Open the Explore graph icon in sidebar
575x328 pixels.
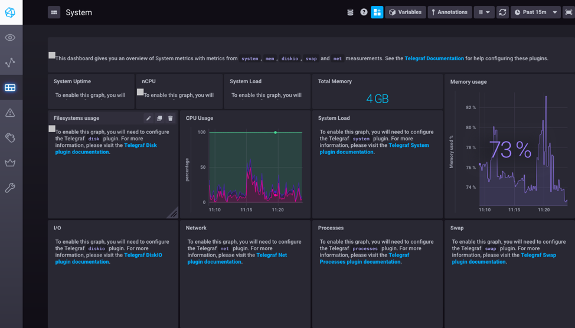[x=10, y=63]
